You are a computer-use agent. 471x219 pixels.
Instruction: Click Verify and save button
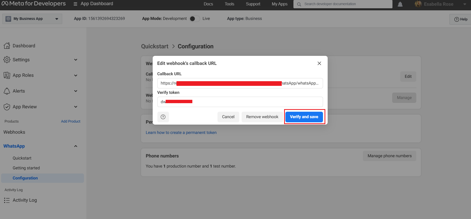(x=304, y=117)
